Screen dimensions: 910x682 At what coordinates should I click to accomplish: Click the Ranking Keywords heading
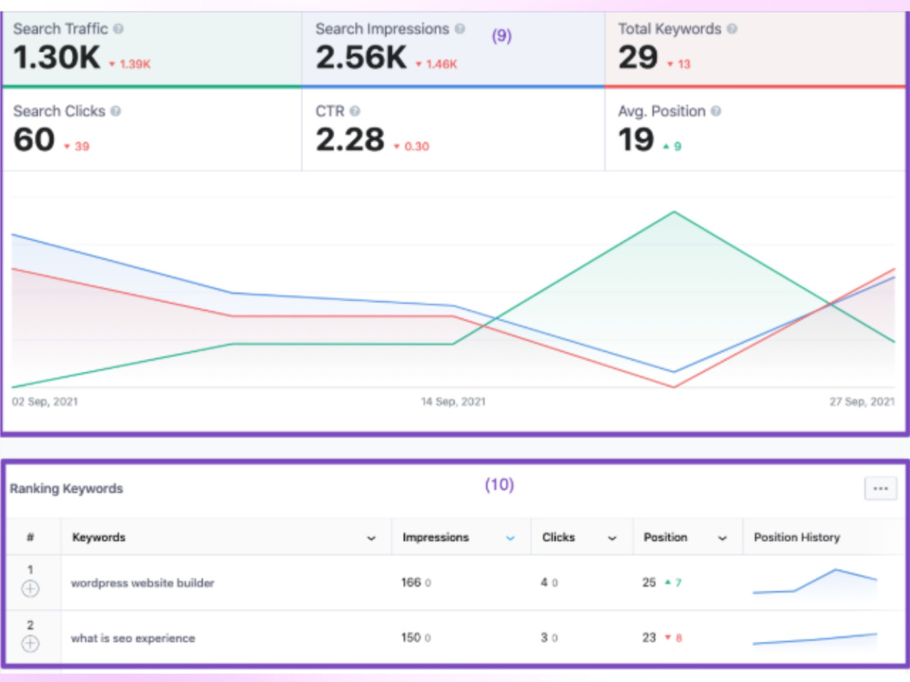tap(66, 488)
